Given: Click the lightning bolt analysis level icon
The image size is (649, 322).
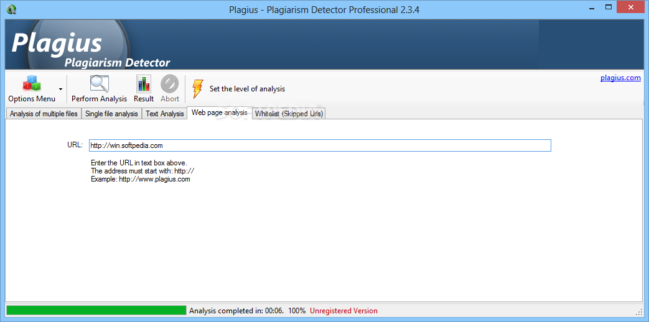Looking at the screenshot, I should 198,89.
